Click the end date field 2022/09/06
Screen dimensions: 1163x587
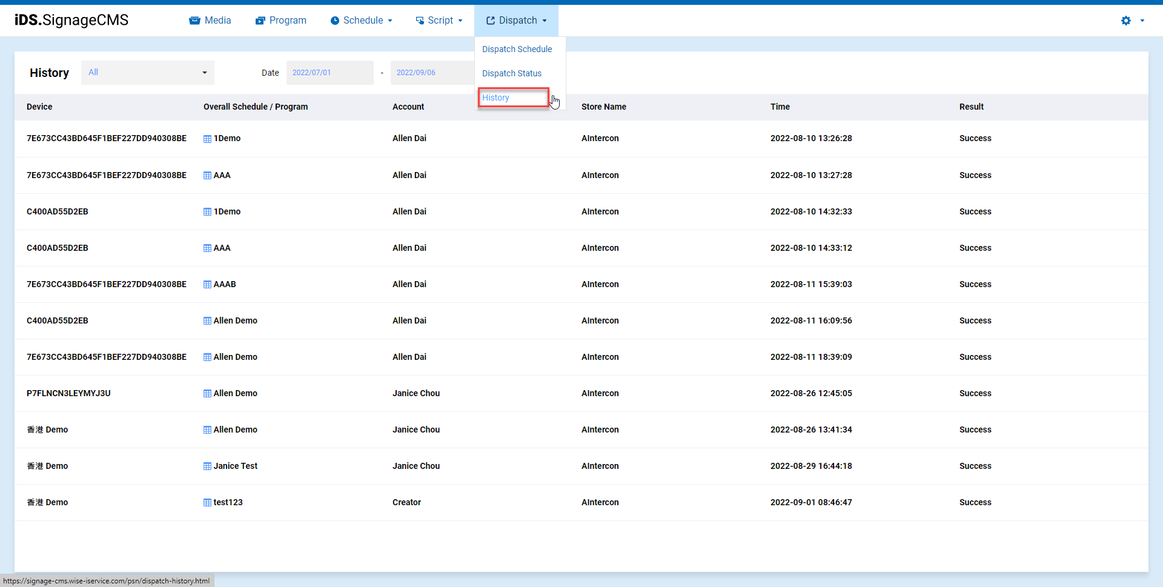[432, 73]
